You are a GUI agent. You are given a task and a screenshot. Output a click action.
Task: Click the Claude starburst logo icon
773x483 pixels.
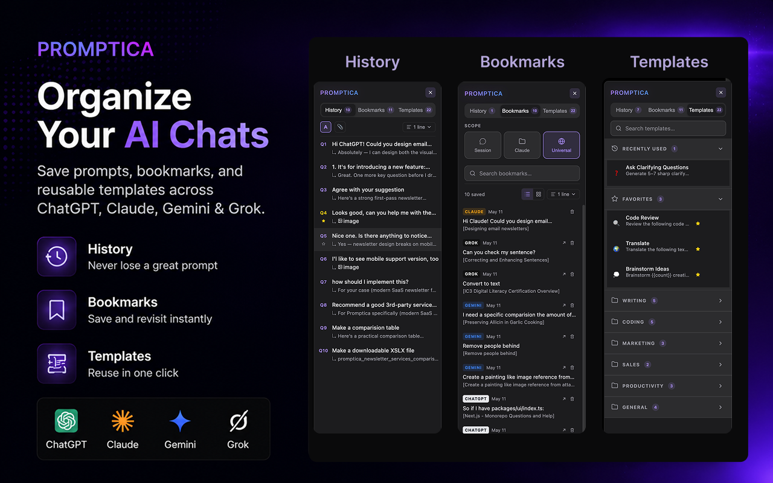[123, 421]
